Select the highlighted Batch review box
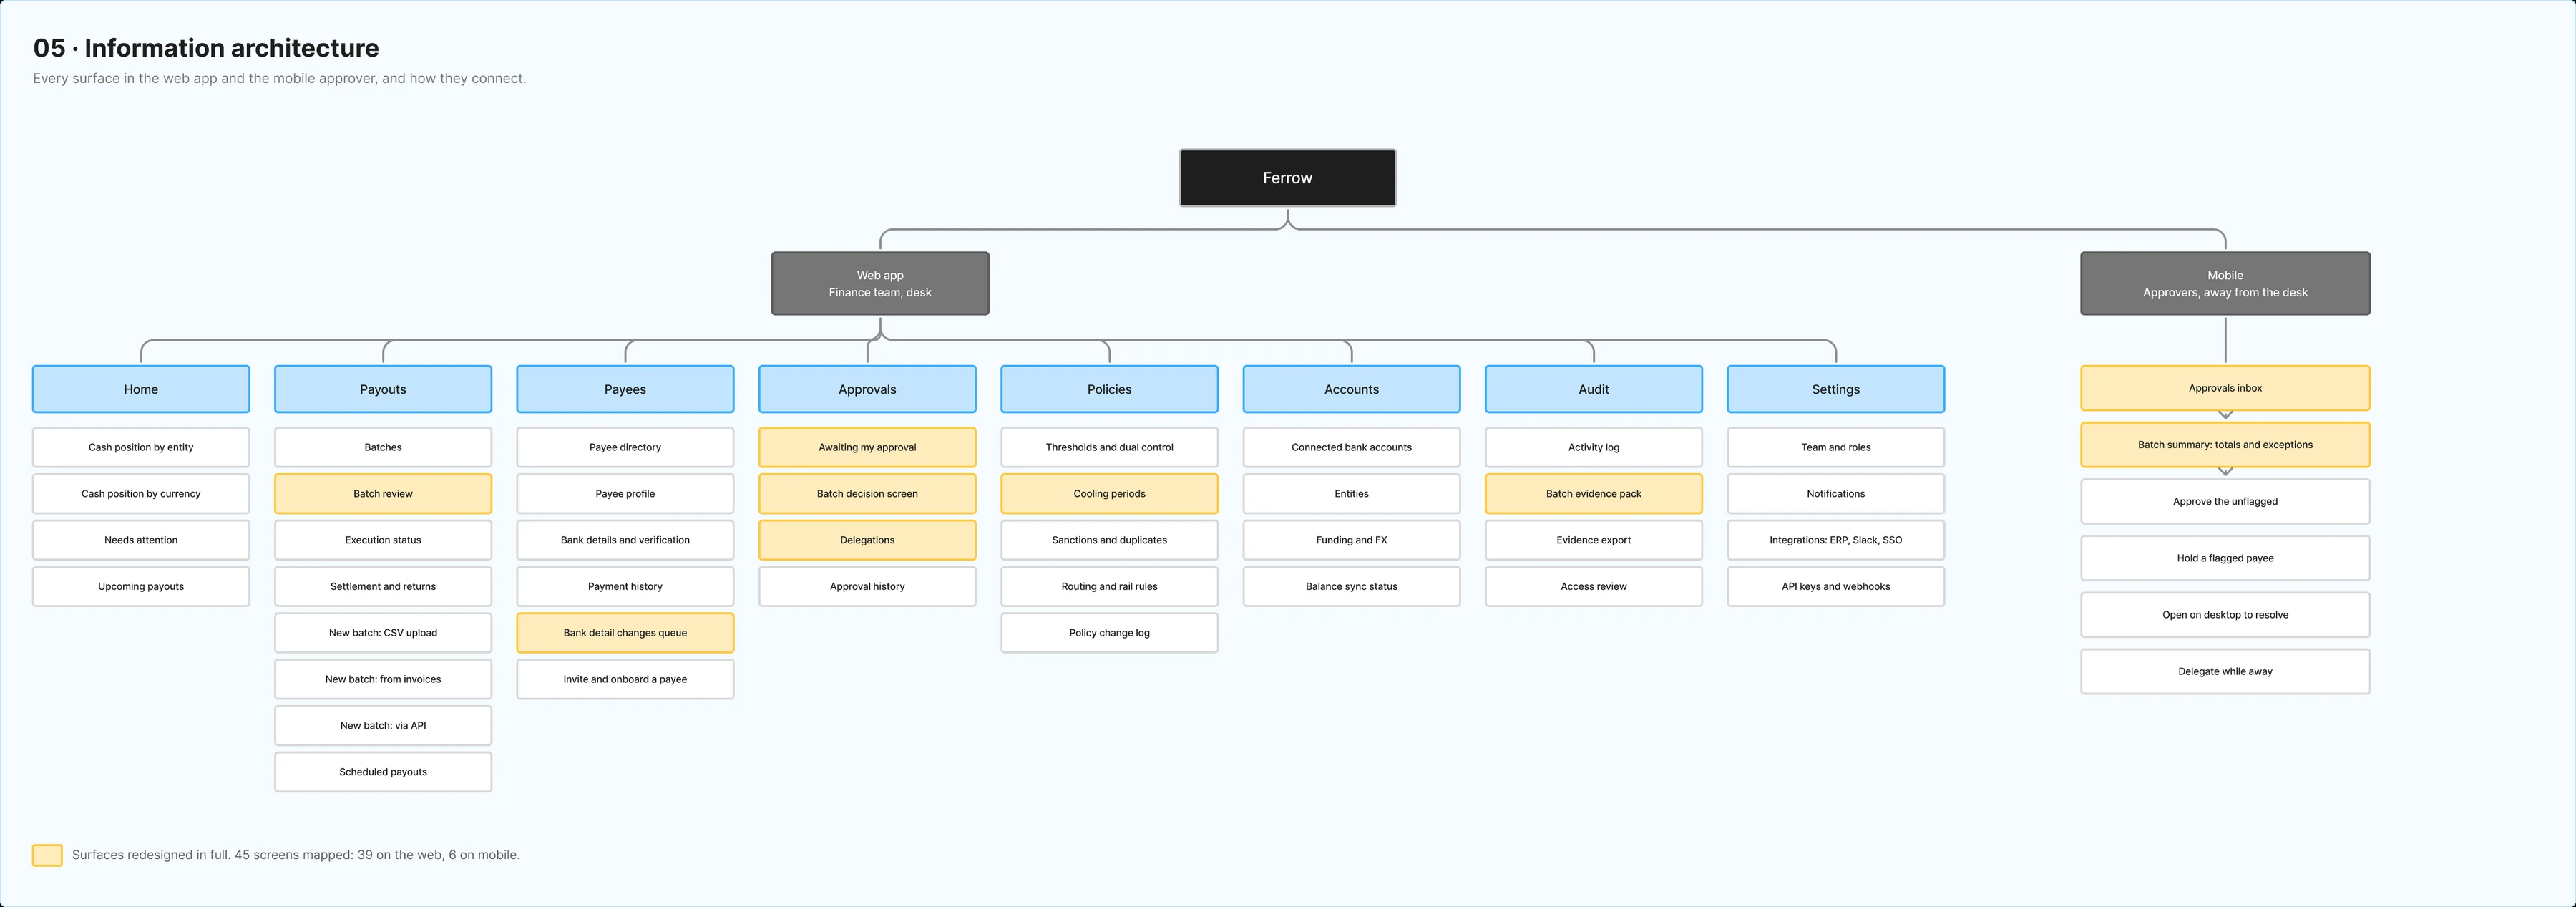The height and width of the screenshot is (907, 2576). (383, 494)
